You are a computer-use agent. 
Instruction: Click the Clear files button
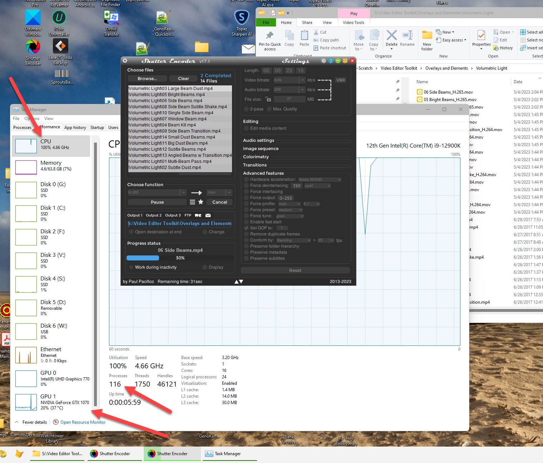[x=183, y=79]
